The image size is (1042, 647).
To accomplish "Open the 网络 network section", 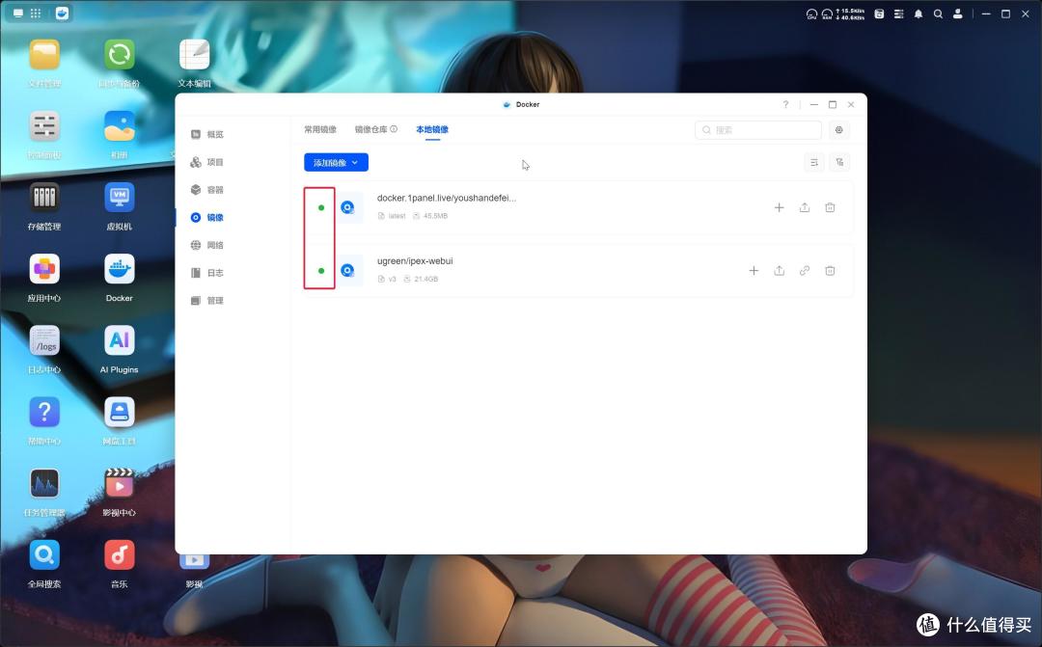I will (x=207, y=245).
